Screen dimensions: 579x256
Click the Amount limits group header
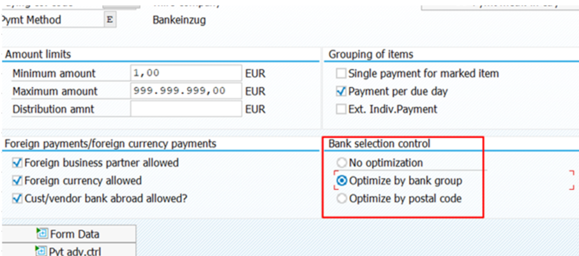tap(38, 55)
